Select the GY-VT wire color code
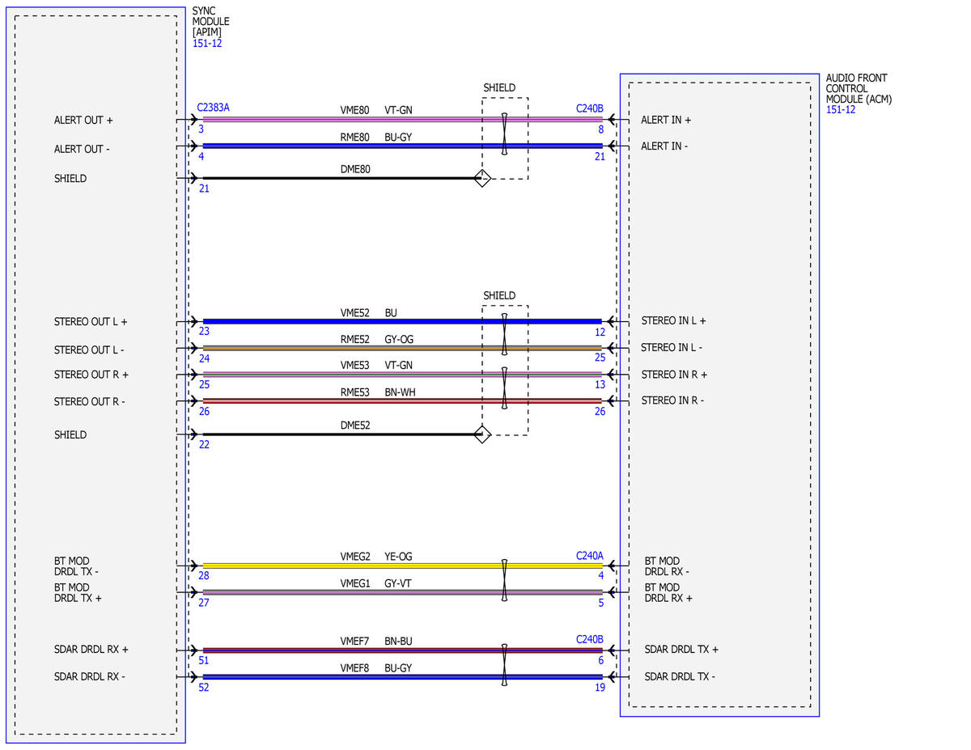Viewport: 971px width, 750px height. click(x=398, y=583)
